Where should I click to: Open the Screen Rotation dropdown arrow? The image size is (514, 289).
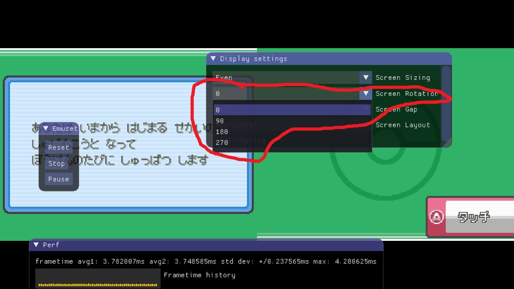(x=365, y=94)
